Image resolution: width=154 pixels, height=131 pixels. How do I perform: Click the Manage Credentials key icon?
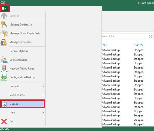[4, 24]
